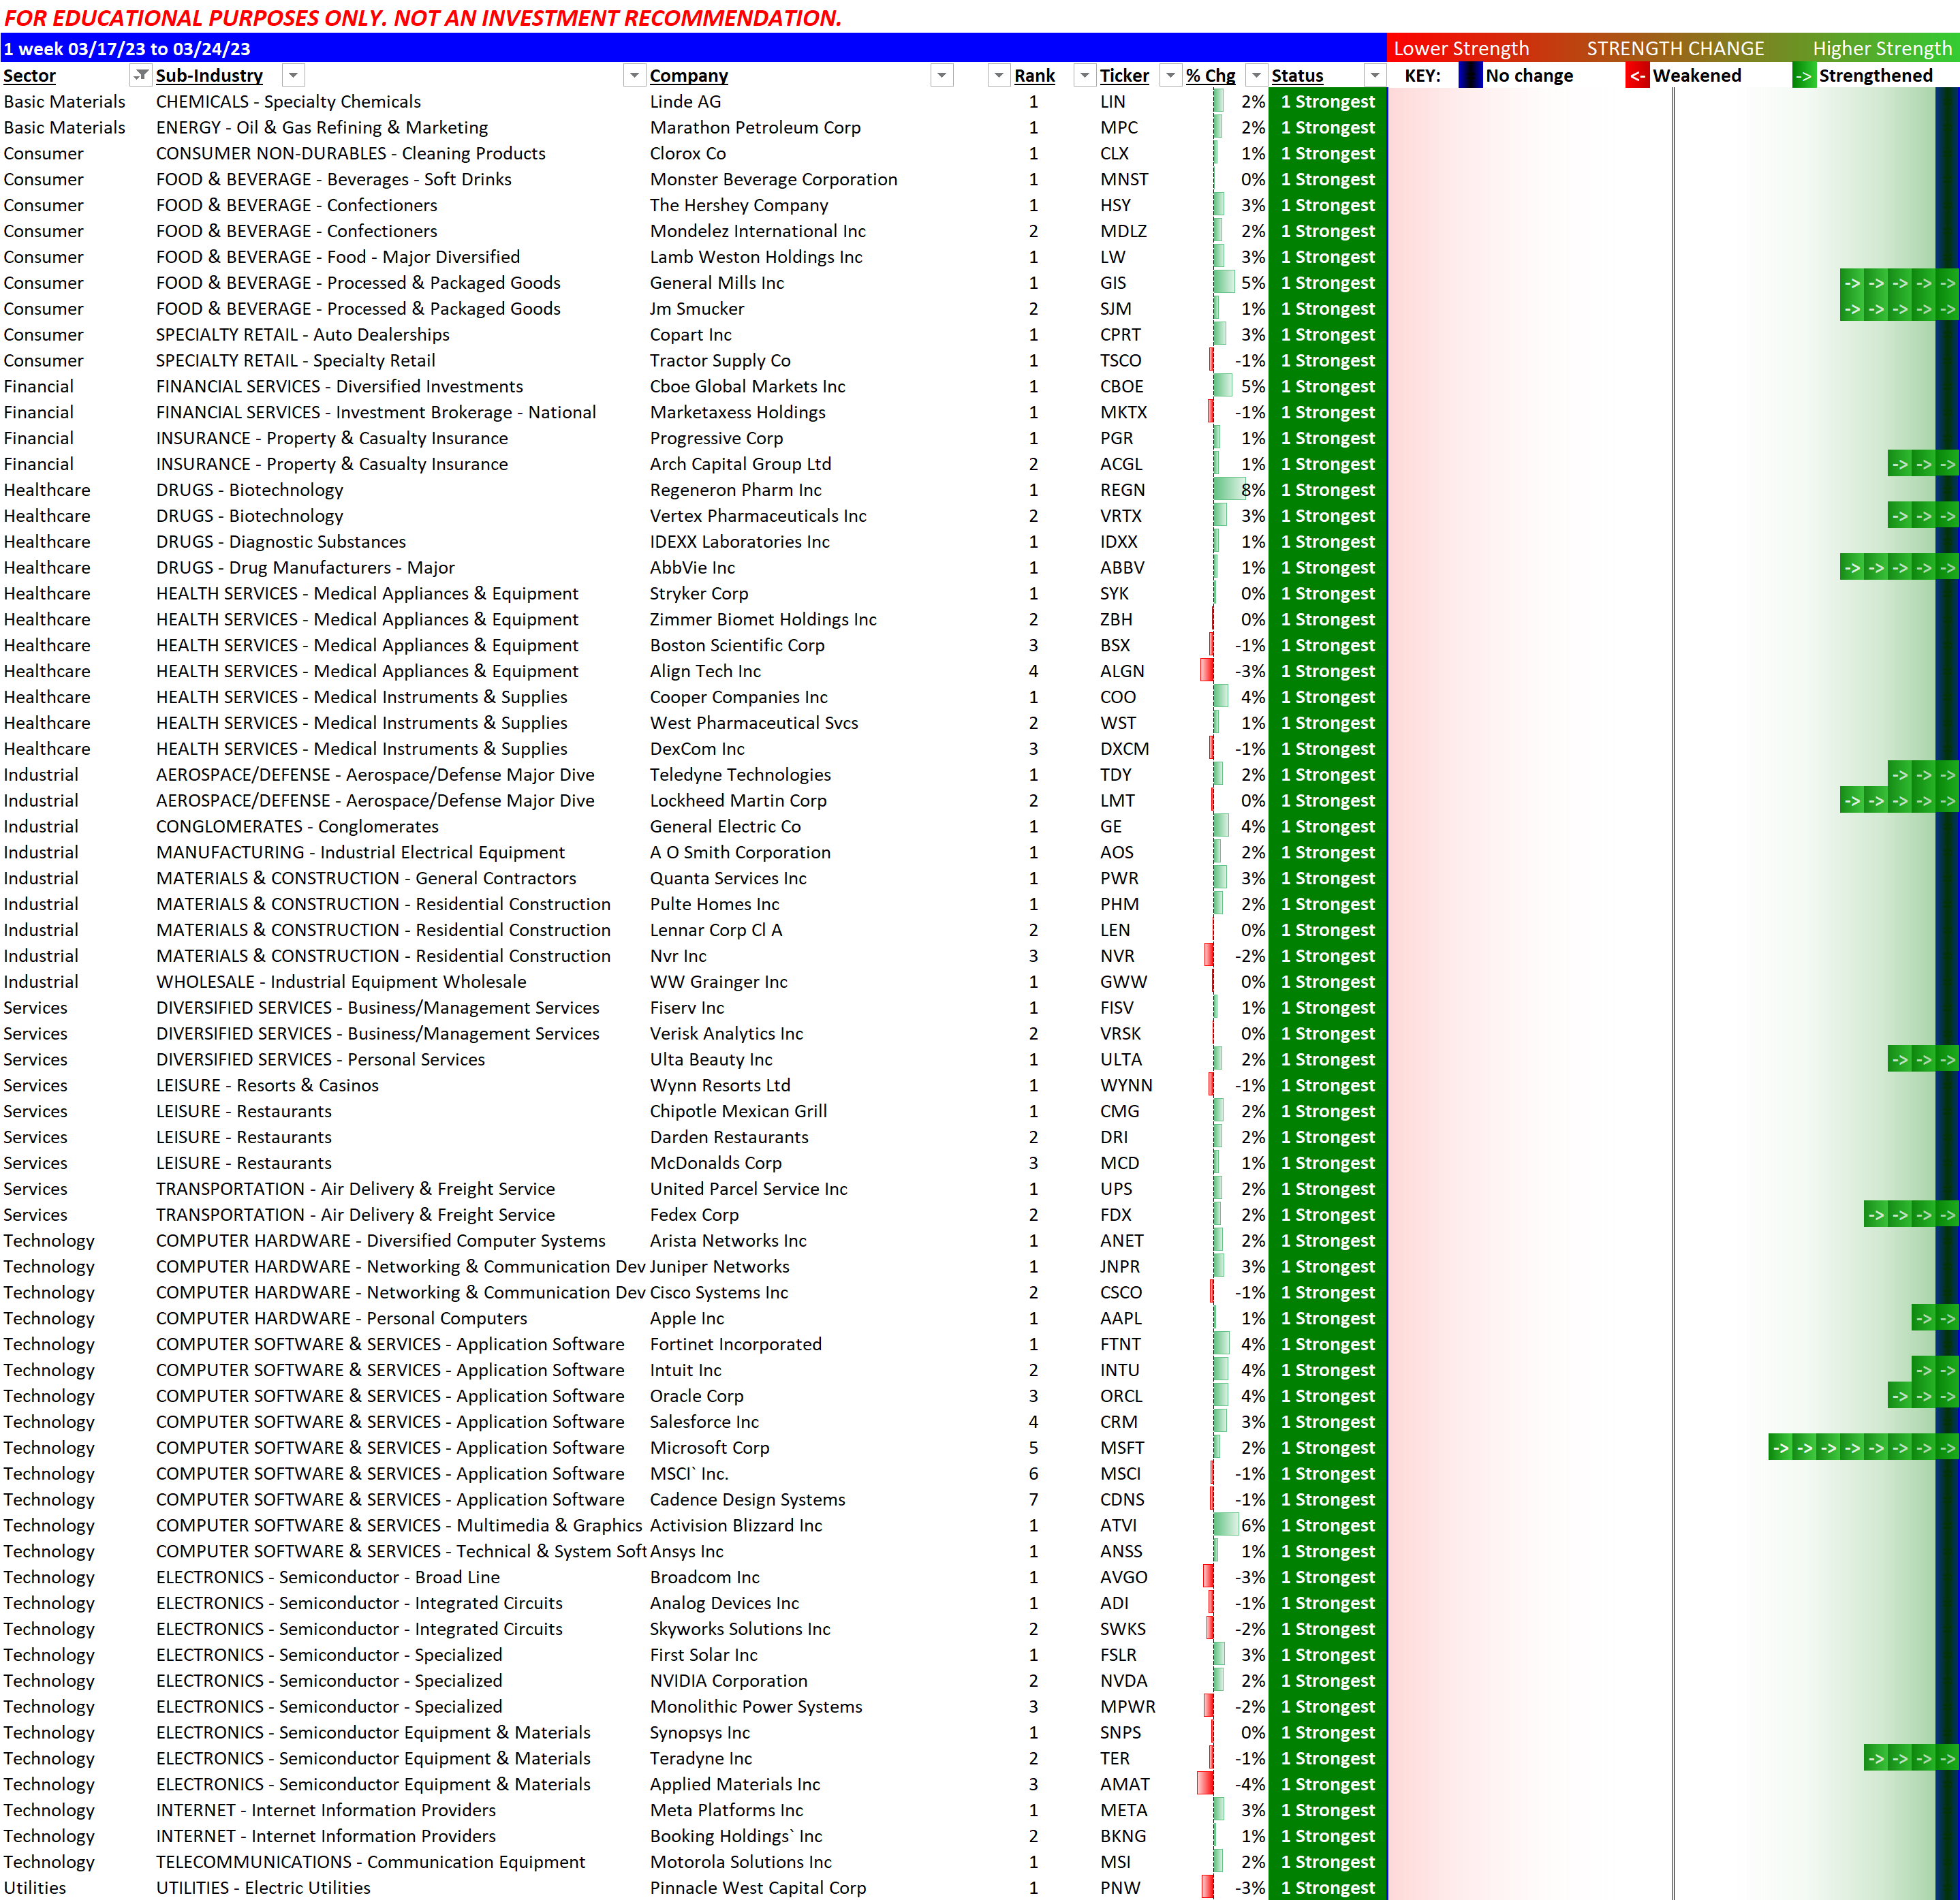Click the green Strengthened arrow key icon
Viewport: 1960px width, 1900px height.
[1803, 76]
